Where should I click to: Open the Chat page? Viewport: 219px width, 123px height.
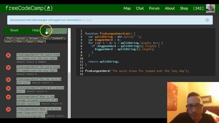pyautogui.click(x=140, y=8)
